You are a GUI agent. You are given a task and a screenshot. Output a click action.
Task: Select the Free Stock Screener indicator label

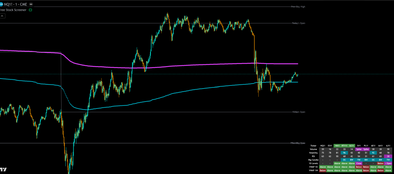point(13,10)
